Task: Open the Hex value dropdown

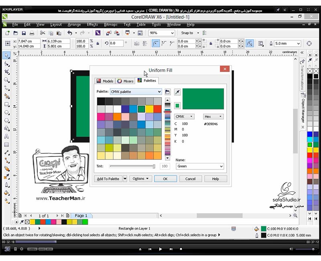Action: point(213,116)
